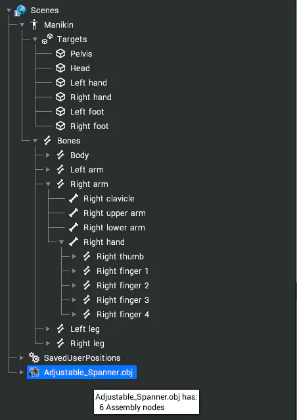
Task: Click the SavedUserPositions gears icon
Action: coord(34,357)
